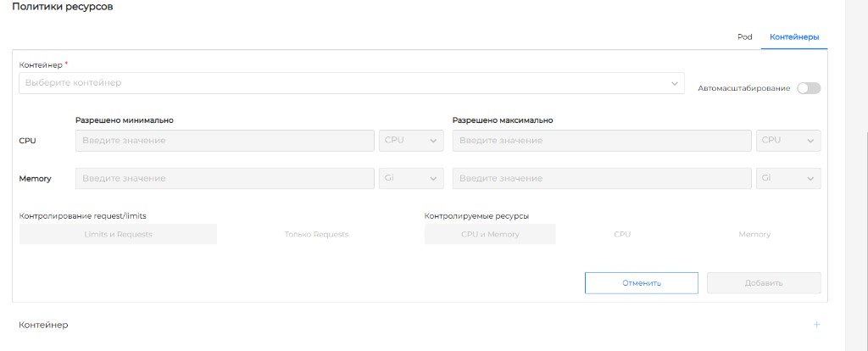This screenshot has height=351, width=868.
Task: Open the Gi unit dropdown for minimum Memory
Action: [411, 178]
